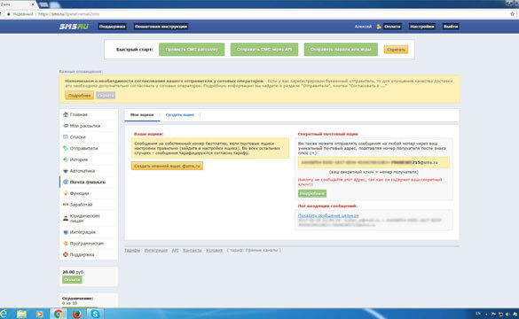This screenshot has height=319, width=519.
Task: Click Отправить СМС через API button
Action: tap(264, 50)
